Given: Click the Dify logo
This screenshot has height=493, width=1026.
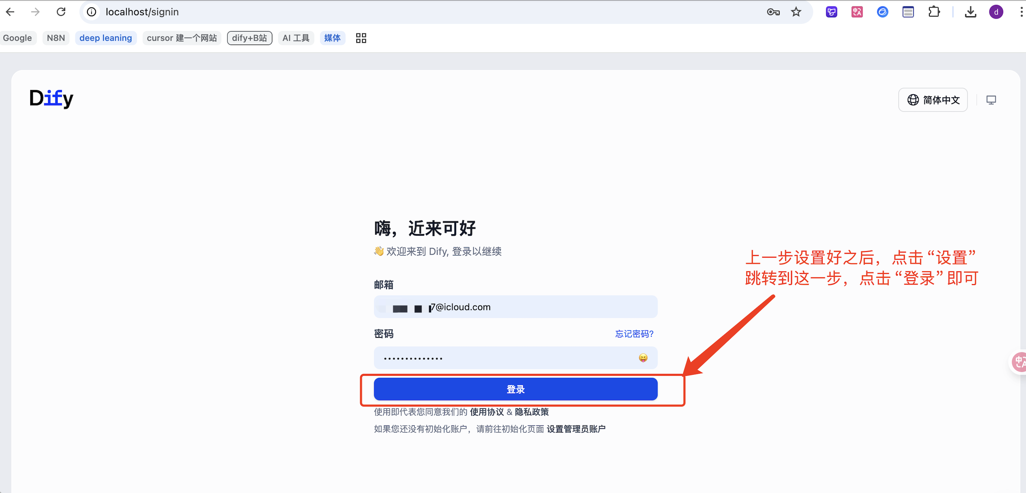Looking at the screenshot, I should (x=51, y=98).
